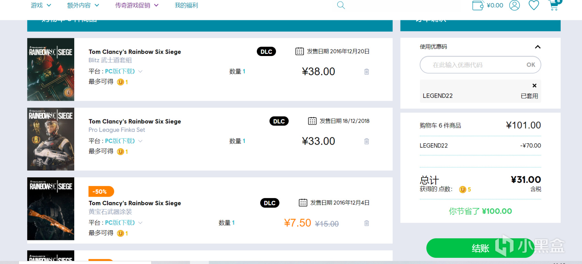Viewport: 582px width, 264px height.
Task: Click the points coin icon in the order total
Action: point(463,189)
